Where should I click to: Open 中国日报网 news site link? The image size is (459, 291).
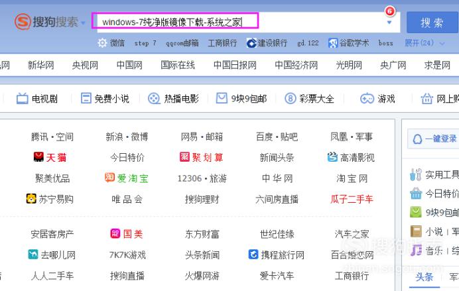(x=235, y=65)
